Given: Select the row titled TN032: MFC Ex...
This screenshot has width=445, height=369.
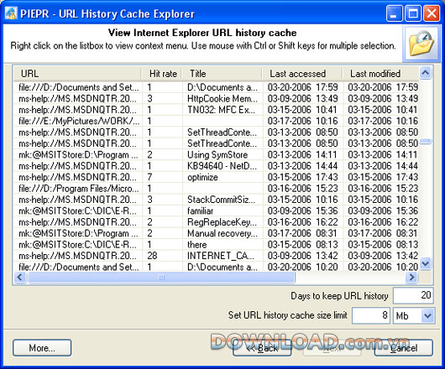Looking at the screenshot, I should [x=217, y=110].
